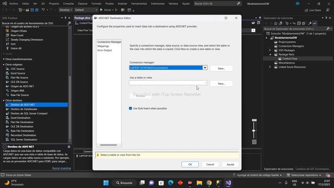334x188 pixels.
Task: Select Origen de ADO NET item
Action: (22, 86)
